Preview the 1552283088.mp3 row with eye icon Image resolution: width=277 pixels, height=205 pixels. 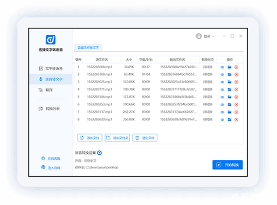point(222,67)
